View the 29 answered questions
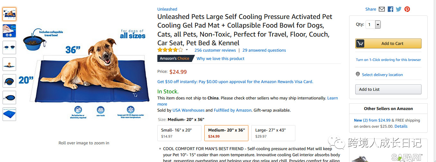Image resolution: width=436 pixels, height=162 pixels. pyautogui.click(x=264, y=50)
